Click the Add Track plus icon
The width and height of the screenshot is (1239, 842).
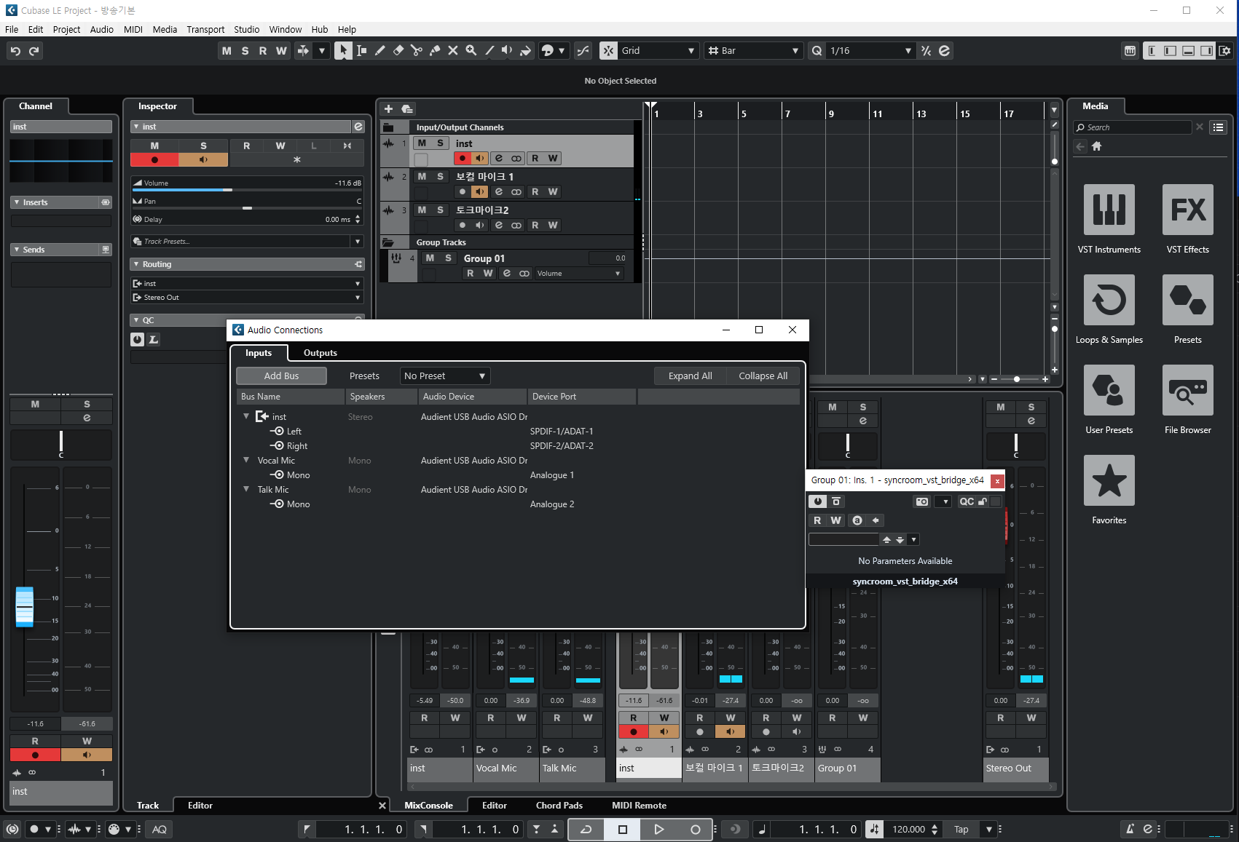tap(388, 108)
